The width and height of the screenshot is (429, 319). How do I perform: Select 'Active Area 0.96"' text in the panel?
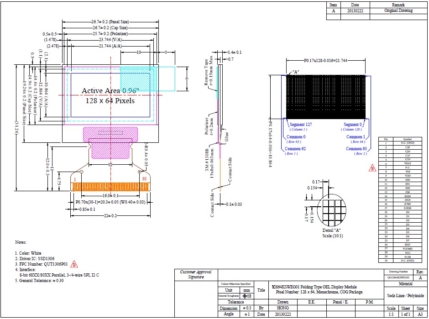(x=110, y=90)
